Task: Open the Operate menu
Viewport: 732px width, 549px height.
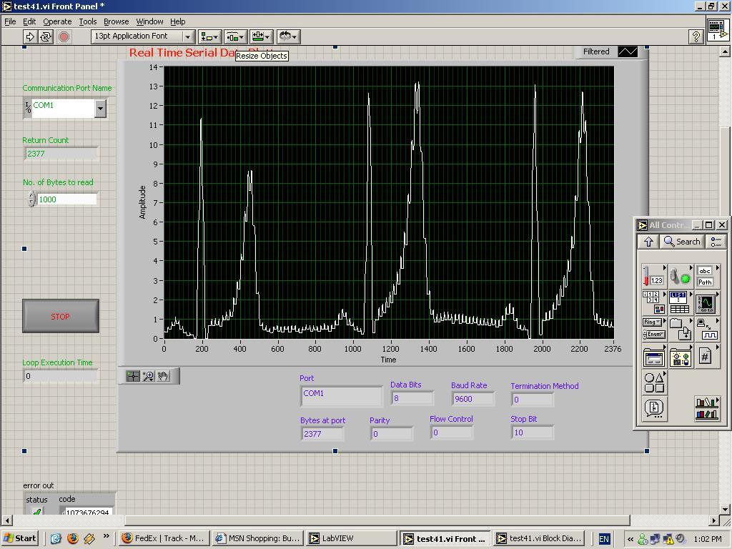Action: pos(57,21)
